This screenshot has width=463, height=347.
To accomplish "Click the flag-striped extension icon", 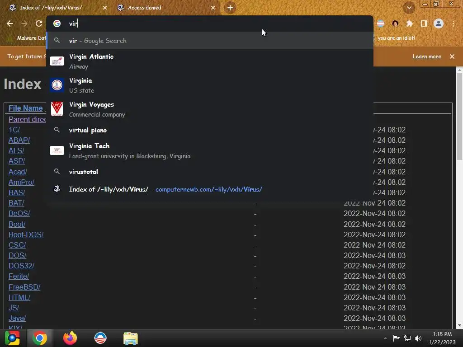I will [381, 23].
